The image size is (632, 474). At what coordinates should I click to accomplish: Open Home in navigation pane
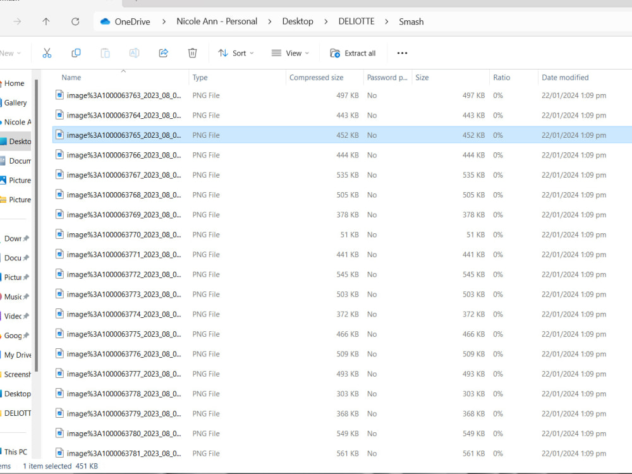coord(14,83)
